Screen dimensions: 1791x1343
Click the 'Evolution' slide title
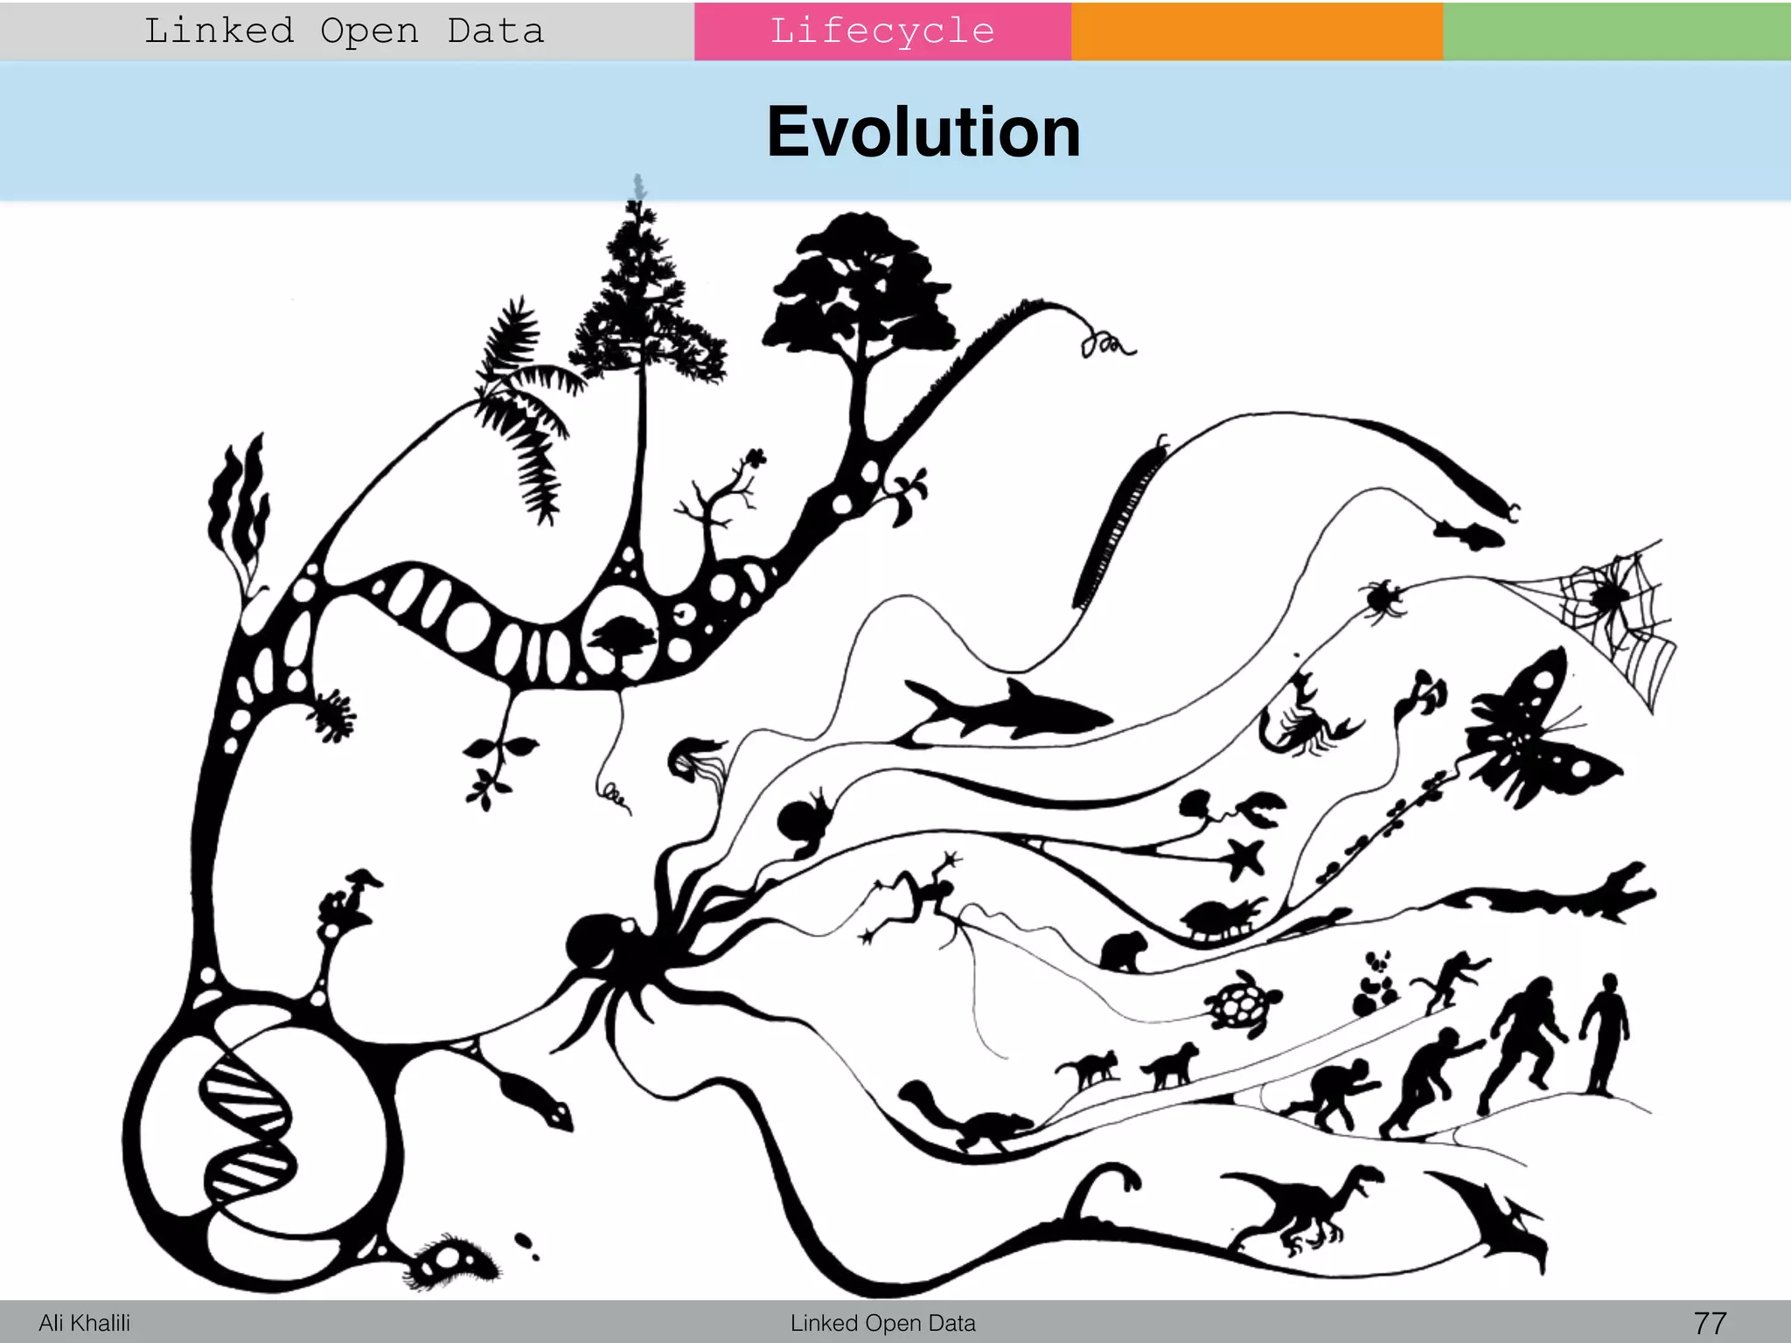click(923, 131)
